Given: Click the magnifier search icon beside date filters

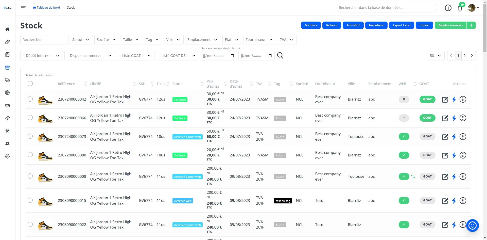Looking at the screenshot, I should click(x=280, y=55).
